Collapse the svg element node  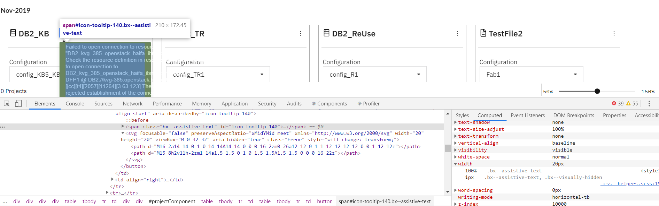click(x=123, y=133)
